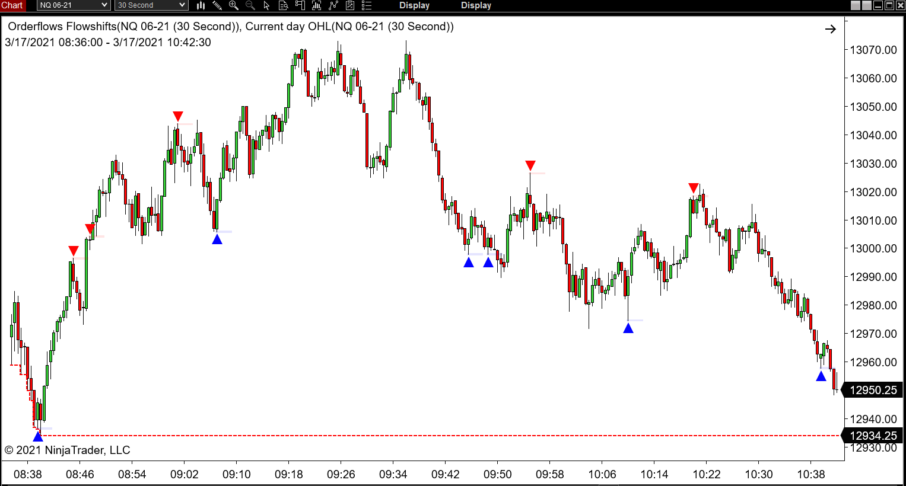
Task: Open the bar type style icon
Action: (201, 5)
